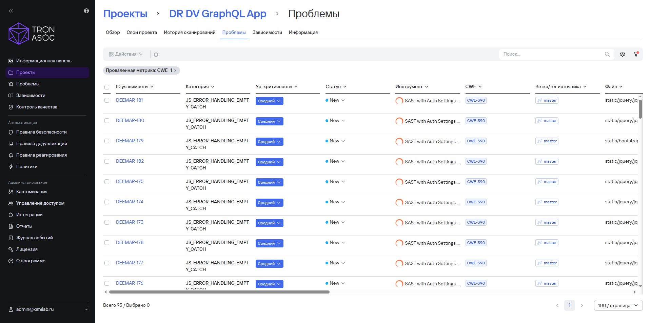Check the DEEMAR-181 row checkbox
Image resolution: width=651 pixels, height=323 pixels.
pyautogui.click(x=107, y=100)
